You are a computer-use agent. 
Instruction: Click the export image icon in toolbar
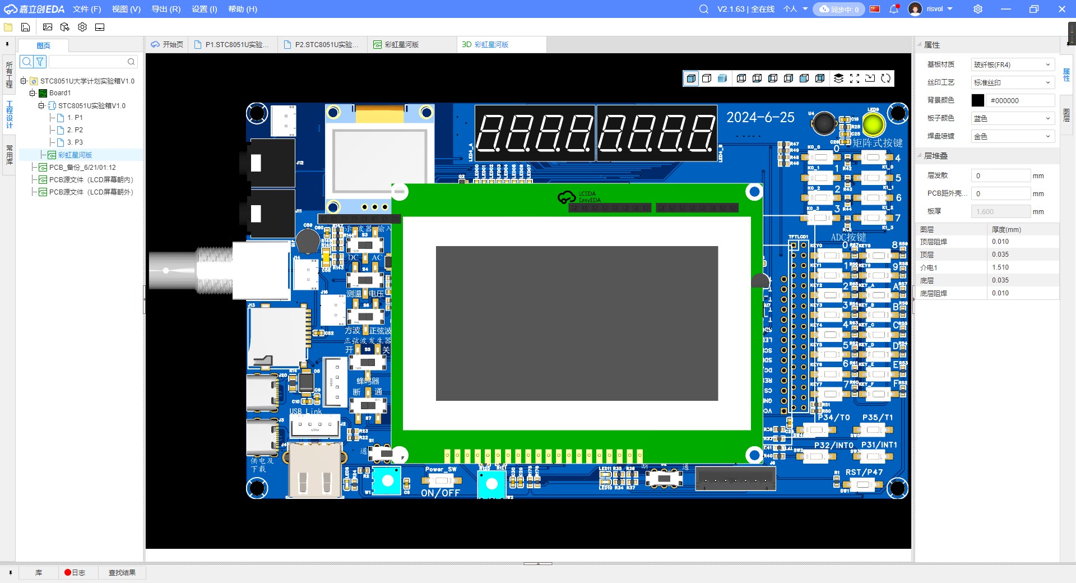point(48,27)
